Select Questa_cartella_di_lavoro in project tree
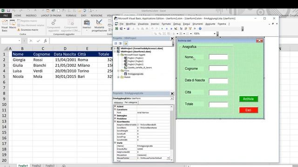The width and height of the screenshot is (298, 167). click(x=140, y=68)
